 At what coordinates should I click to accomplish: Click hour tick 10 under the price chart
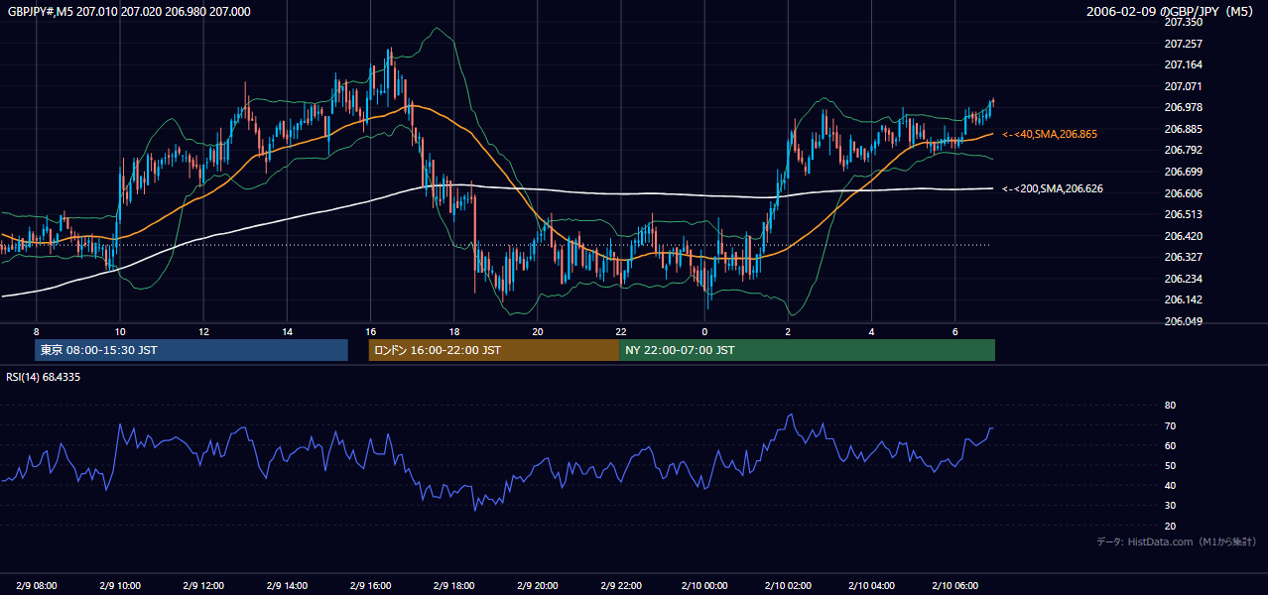pyautogui.click(x=119, y=331)
